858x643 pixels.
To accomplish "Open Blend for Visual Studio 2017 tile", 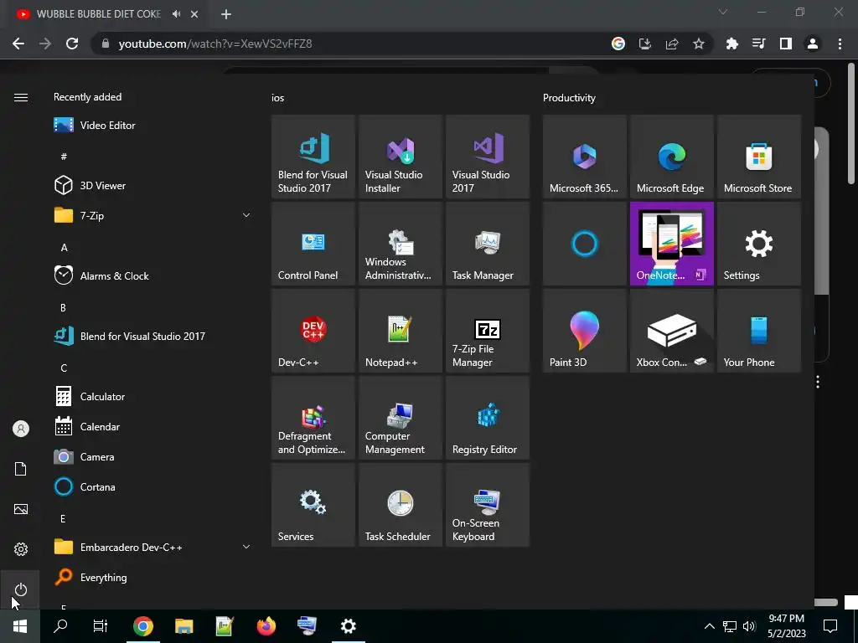I will point(313,157).
